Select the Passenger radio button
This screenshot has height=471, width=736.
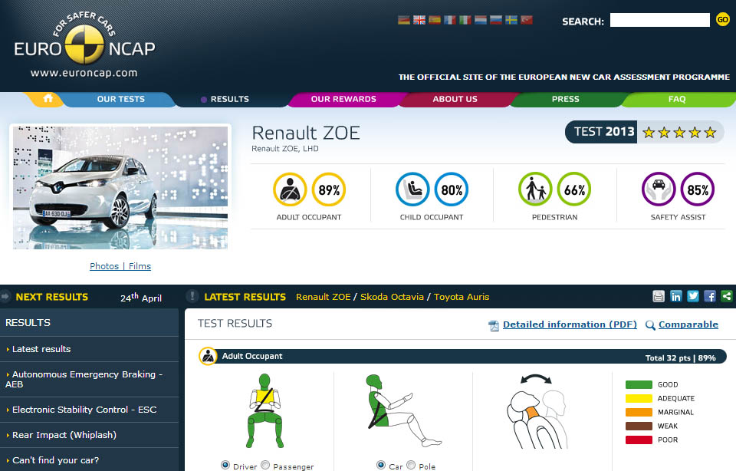pyautogui.click(x=265, y=465)
